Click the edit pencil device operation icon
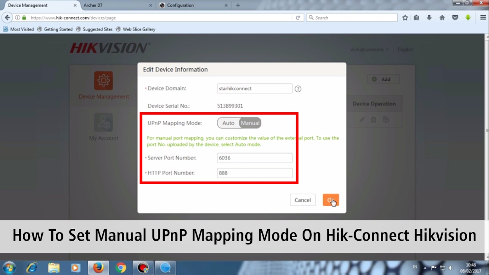The height and width of the screenshot is (275, 489). 362,120
